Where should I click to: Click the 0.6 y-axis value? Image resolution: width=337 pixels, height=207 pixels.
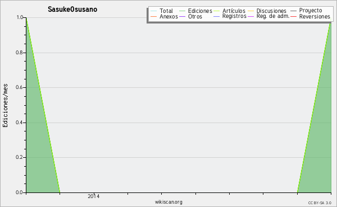[x=19, y=87]
